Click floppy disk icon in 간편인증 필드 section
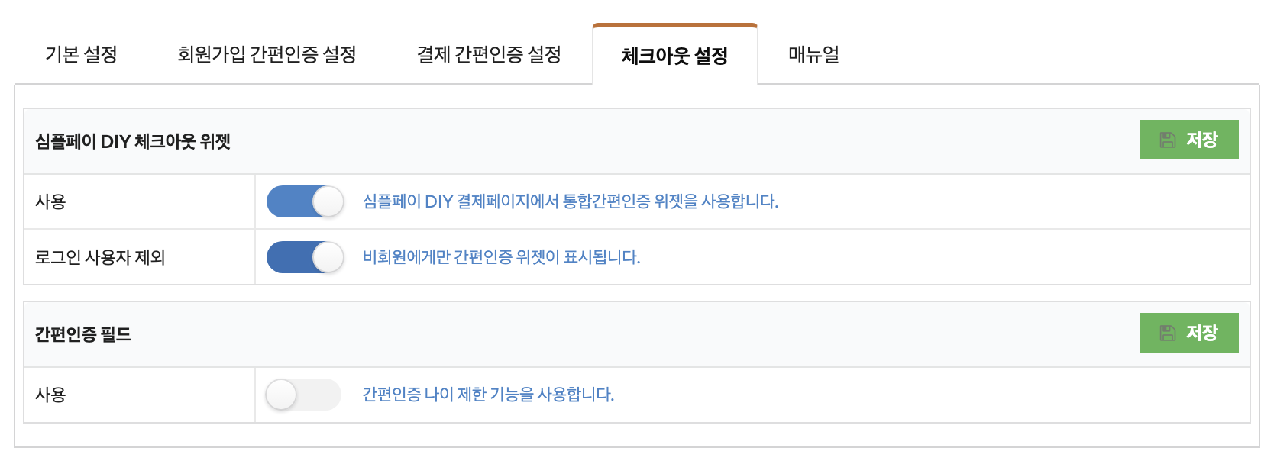Image resolution: width=1274 pixels, height=464 pixels. [x=1167, y=333]
